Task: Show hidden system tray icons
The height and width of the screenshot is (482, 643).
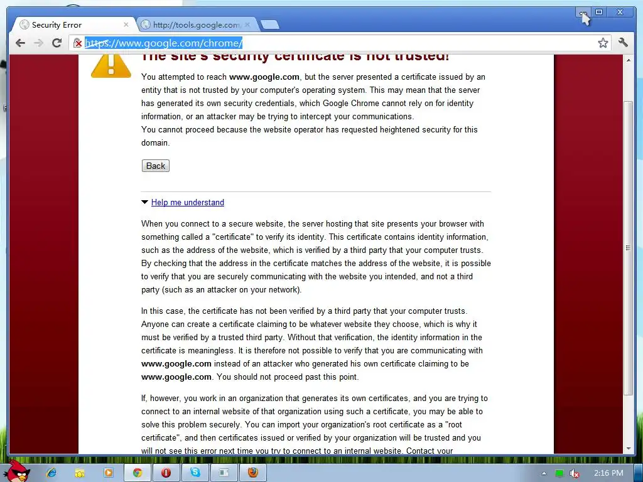Action: pos(544,473)
